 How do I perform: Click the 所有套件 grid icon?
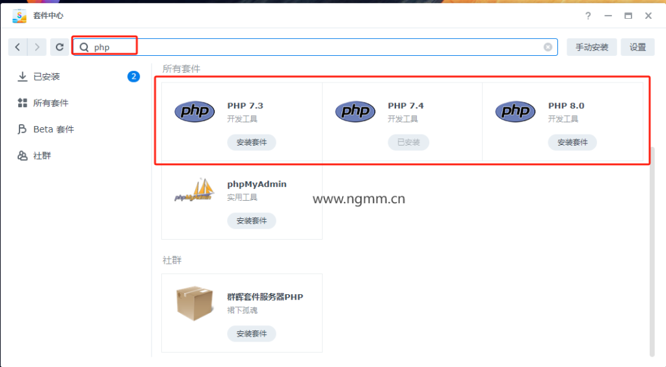[22, 103]
